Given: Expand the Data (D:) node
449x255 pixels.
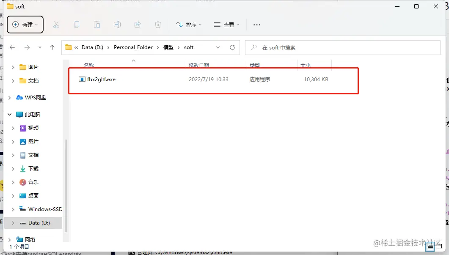Looking at the screenshot, I should point(13,223).
